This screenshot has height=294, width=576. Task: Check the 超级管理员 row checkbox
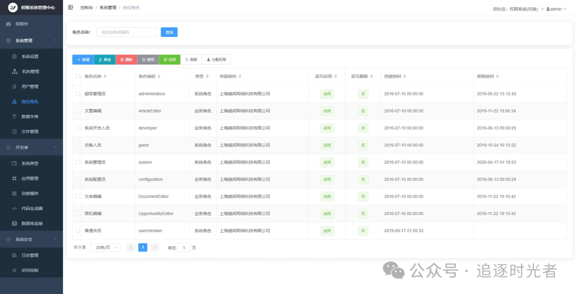[78, 94]
